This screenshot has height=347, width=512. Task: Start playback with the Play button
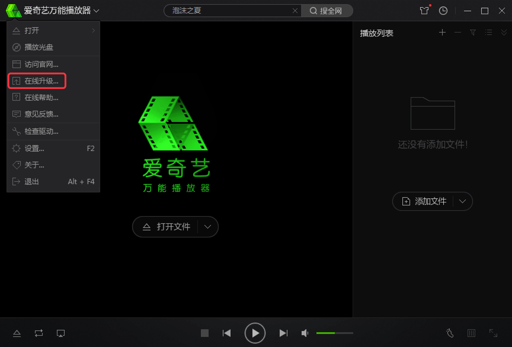255,333
